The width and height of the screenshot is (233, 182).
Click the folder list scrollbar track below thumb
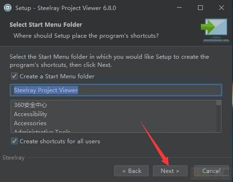coord(219,118)
